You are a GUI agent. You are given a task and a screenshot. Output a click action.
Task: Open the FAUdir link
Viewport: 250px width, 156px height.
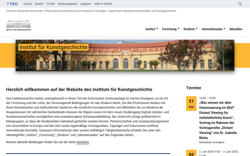[x=51, y=4]
